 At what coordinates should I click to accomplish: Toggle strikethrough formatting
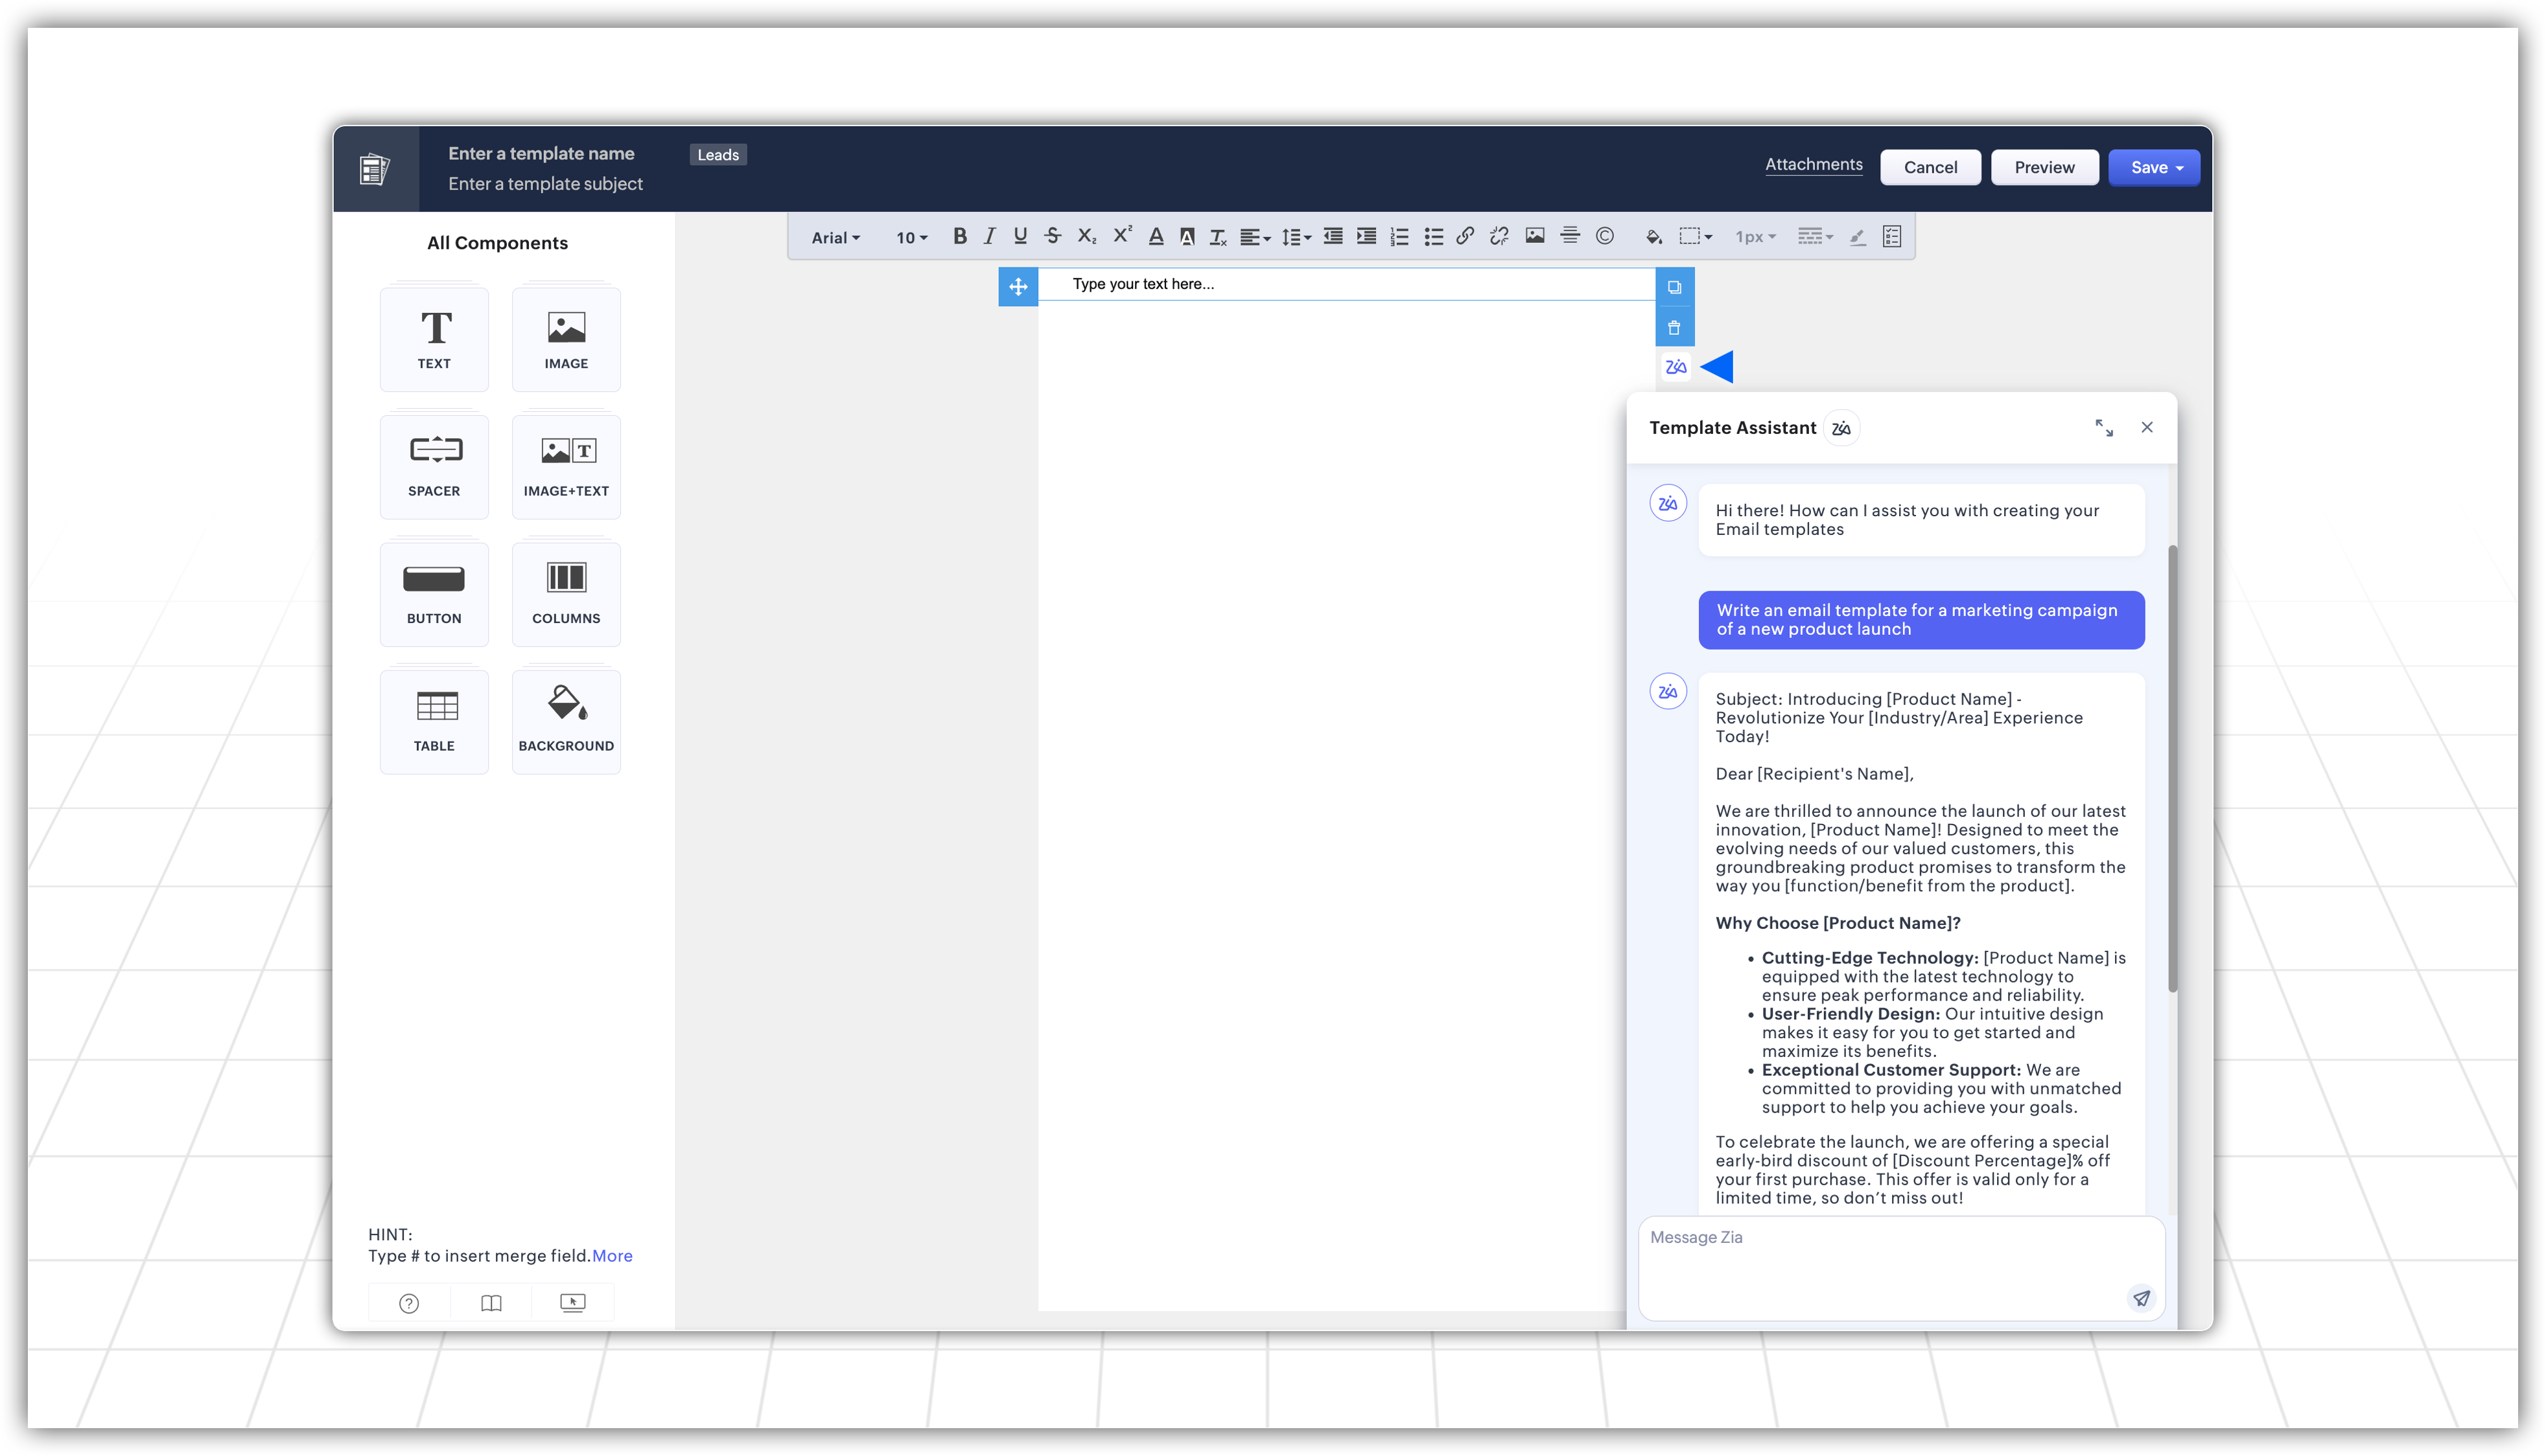pyautogui.click(x=1052, y=237)
